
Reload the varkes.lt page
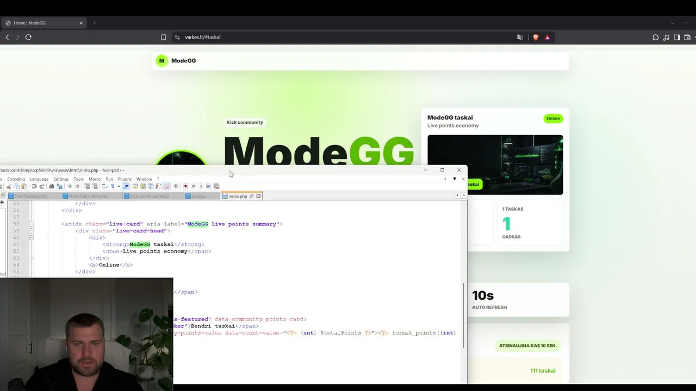(28, 37)
